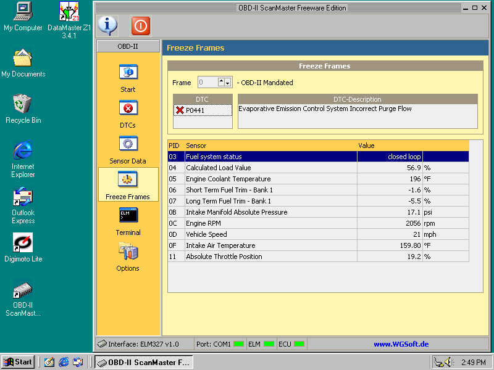Select the Vehicle Speed row
The height and width of the screenshot is (370, 494).
318,234
